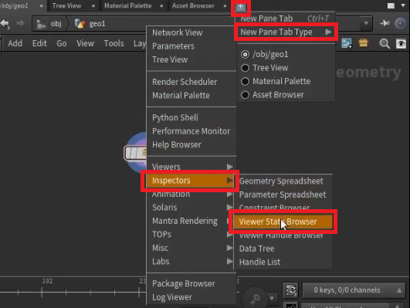Click the back navigation arrow icon
Image resolution: width=410 pixels, height=308 pixels.
pyautogui.click(x=5, y=24)
